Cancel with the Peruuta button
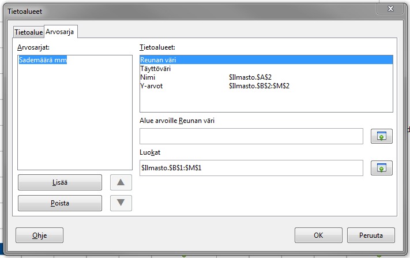Screen dimensions: 410x258 (371, 235)
